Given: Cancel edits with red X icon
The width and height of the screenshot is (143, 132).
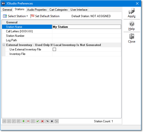Looking at the screenshot, I should (x=42, y=121).
